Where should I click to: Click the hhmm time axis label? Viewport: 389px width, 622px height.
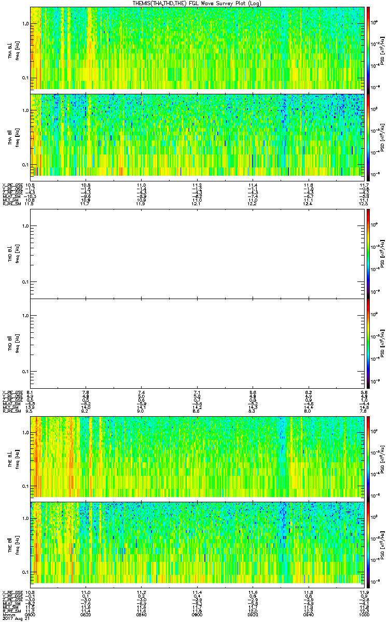point(8,614)
